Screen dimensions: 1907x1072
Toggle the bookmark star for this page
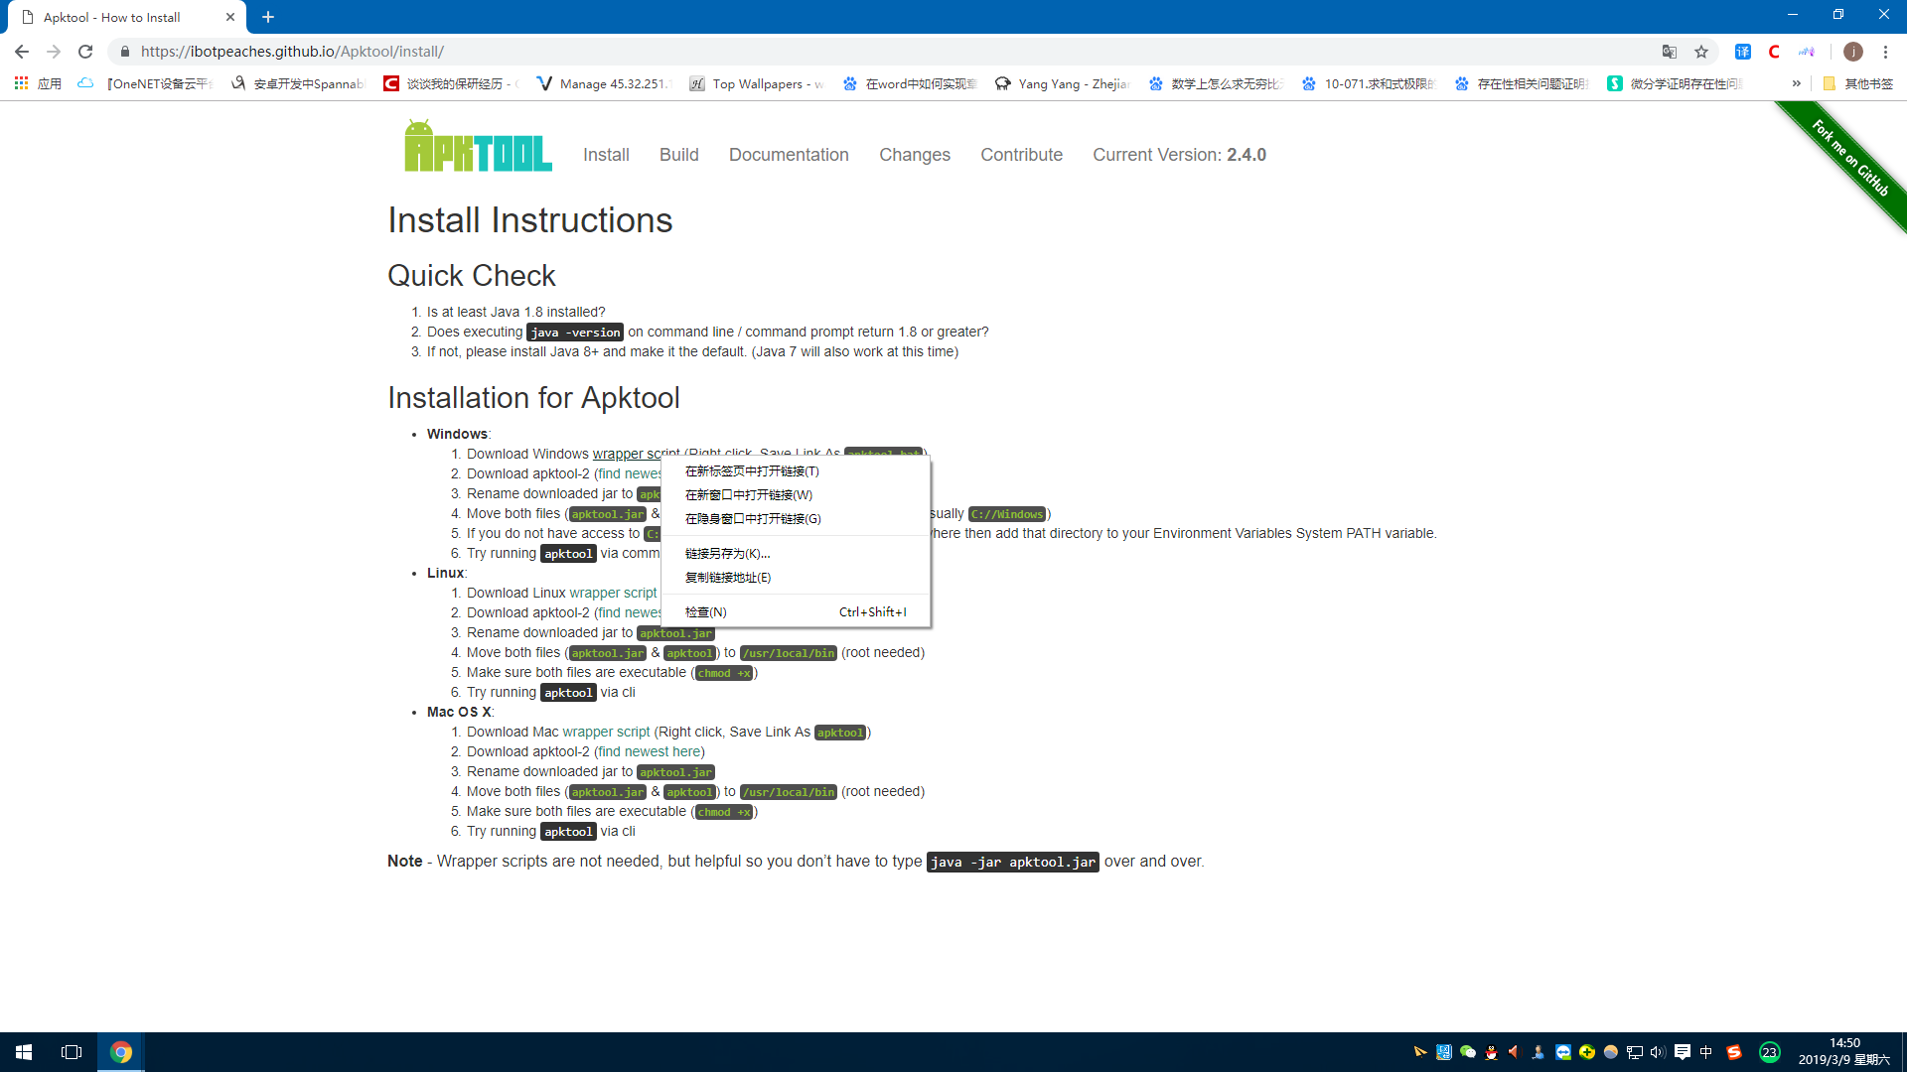[1701, 51]
